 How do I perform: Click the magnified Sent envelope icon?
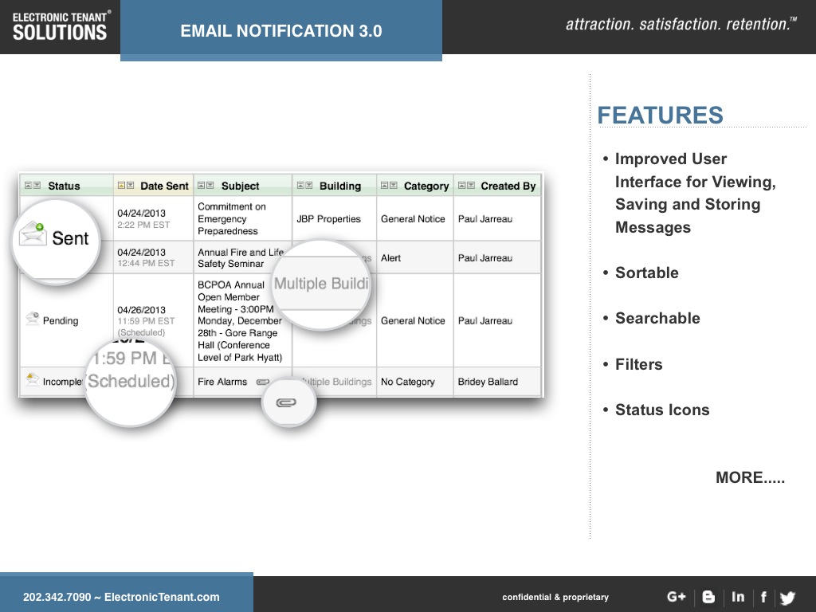coord(33,236)
